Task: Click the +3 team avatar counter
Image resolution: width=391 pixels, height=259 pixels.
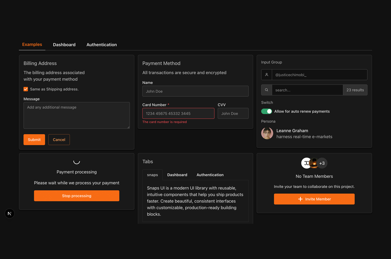Action: 322,163
